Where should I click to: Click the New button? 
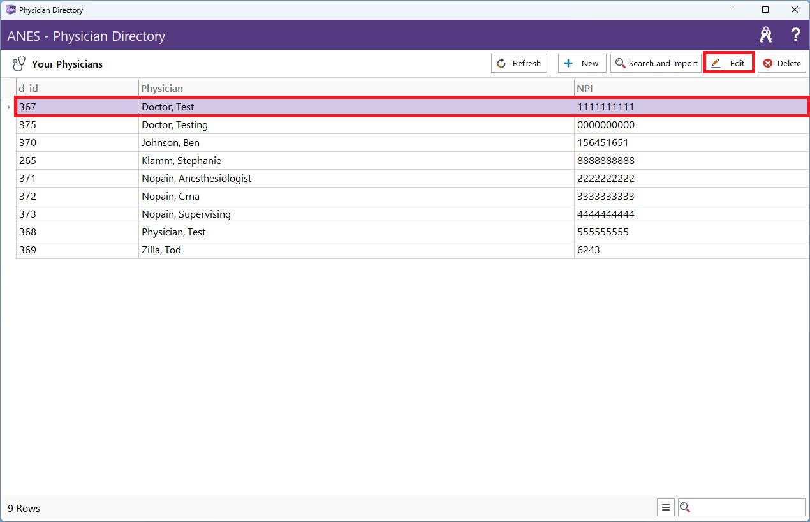[582, 63]
